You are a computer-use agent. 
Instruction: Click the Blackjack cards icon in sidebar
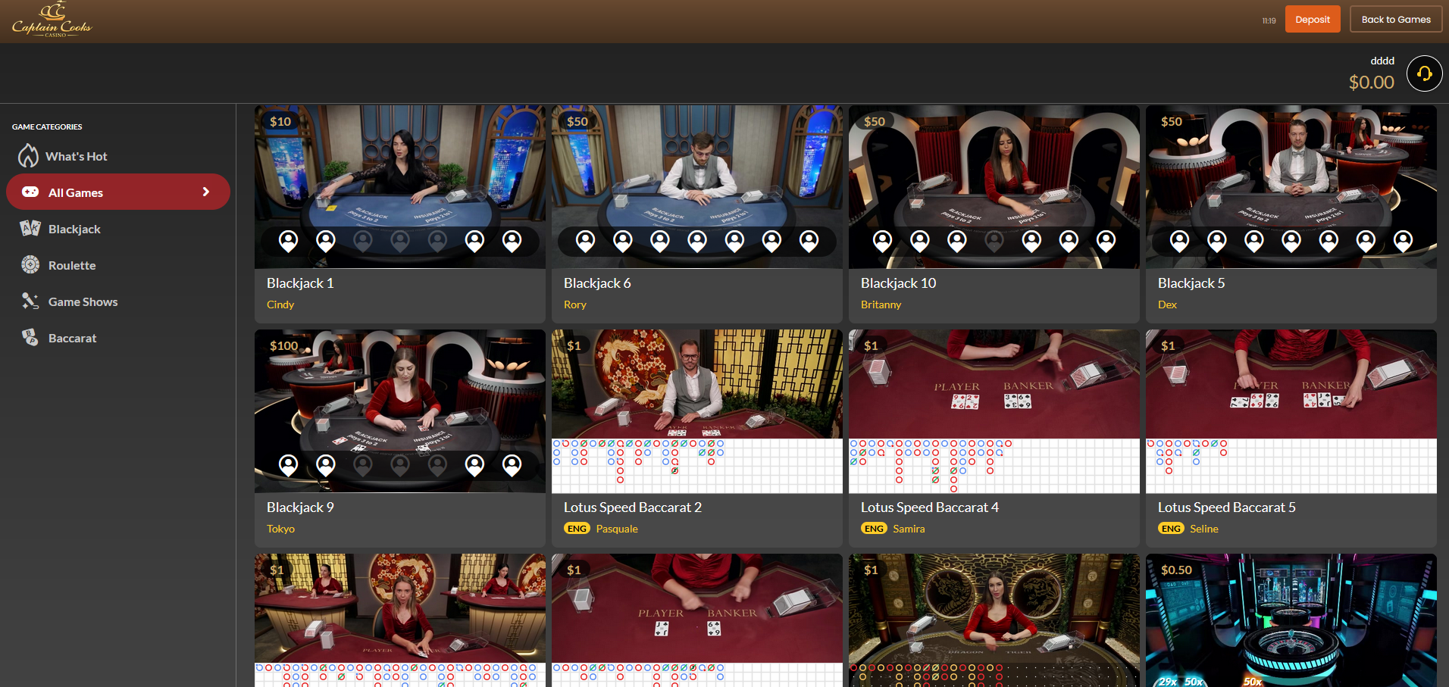pyautogui.click(x=30, y=229)
